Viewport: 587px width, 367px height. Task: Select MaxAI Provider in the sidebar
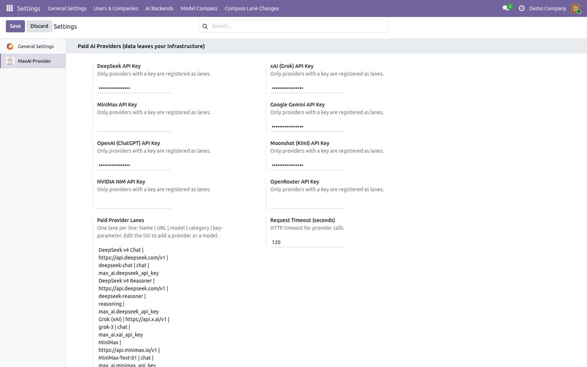33,61
